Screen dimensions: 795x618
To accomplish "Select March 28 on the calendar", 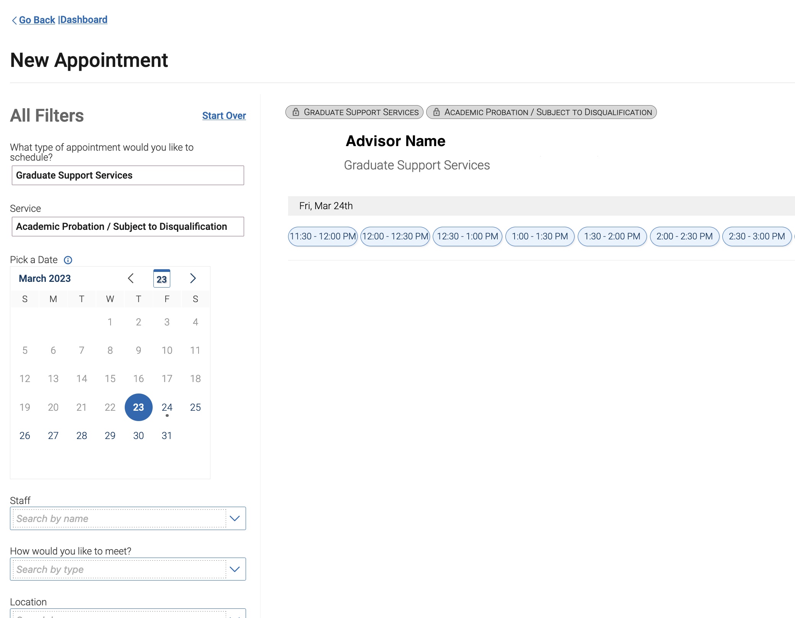I will [81, 436].
